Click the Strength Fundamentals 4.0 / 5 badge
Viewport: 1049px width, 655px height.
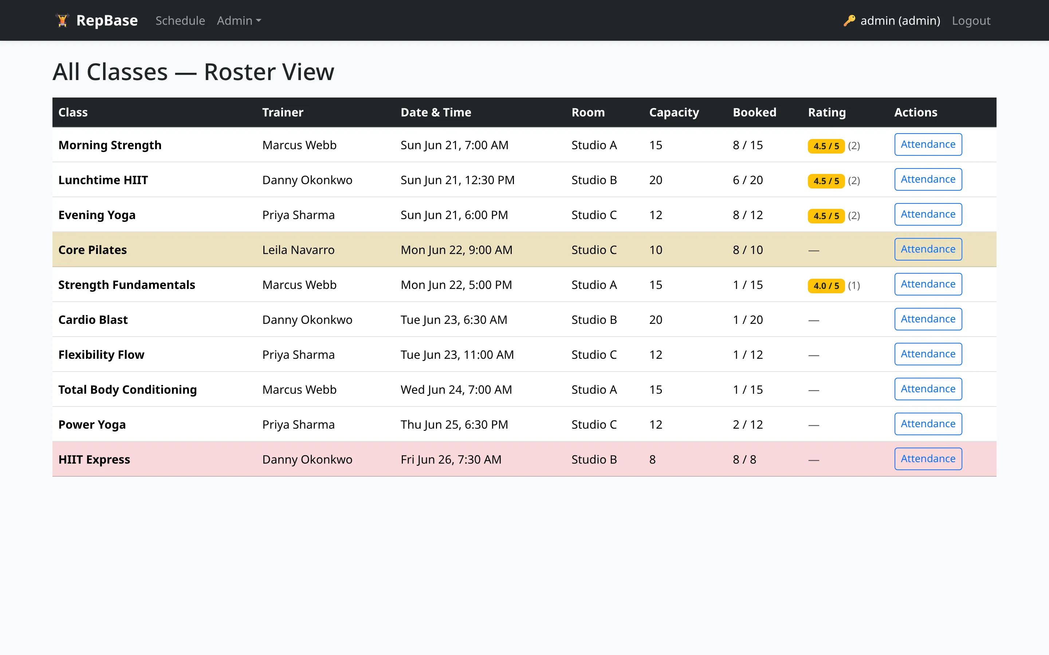[x=826, y=286]
